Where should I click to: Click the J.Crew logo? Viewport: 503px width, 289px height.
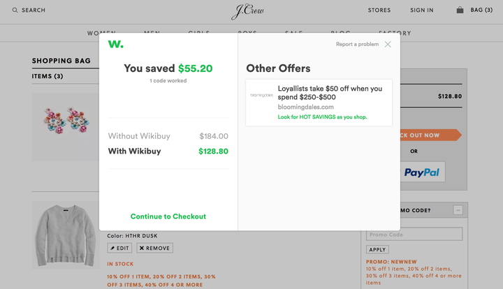pos(247,12)
